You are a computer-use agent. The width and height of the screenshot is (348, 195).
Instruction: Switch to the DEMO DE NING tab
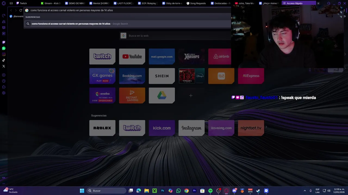75,3
